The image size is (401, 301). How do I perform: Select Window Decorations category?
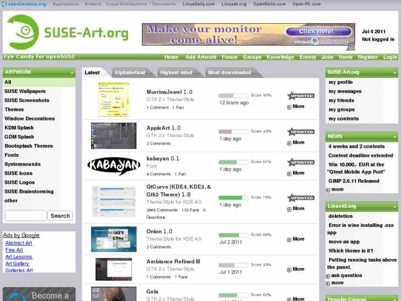pyautogui.click(x=29, y=119)
